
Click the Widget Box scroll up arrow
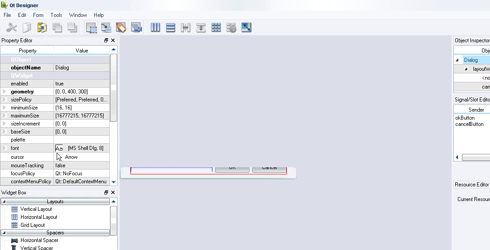[x=113, y=202]
